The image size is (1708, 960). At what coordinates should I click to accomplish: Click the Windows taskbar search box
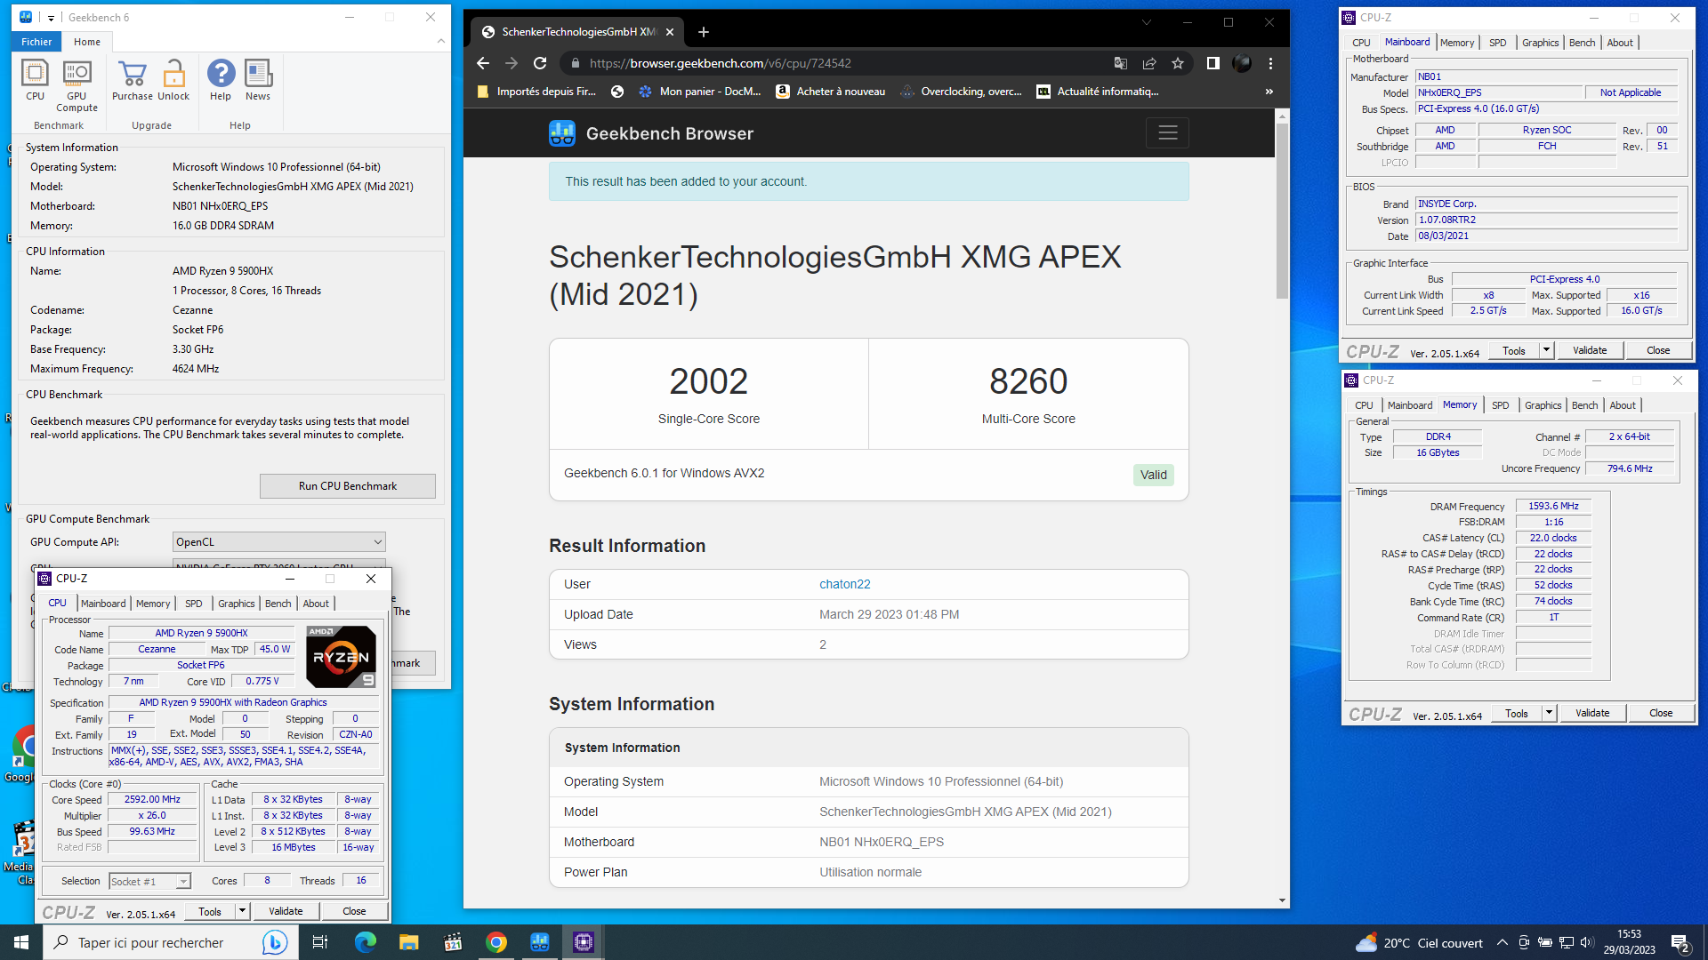[x=169, y=942]
